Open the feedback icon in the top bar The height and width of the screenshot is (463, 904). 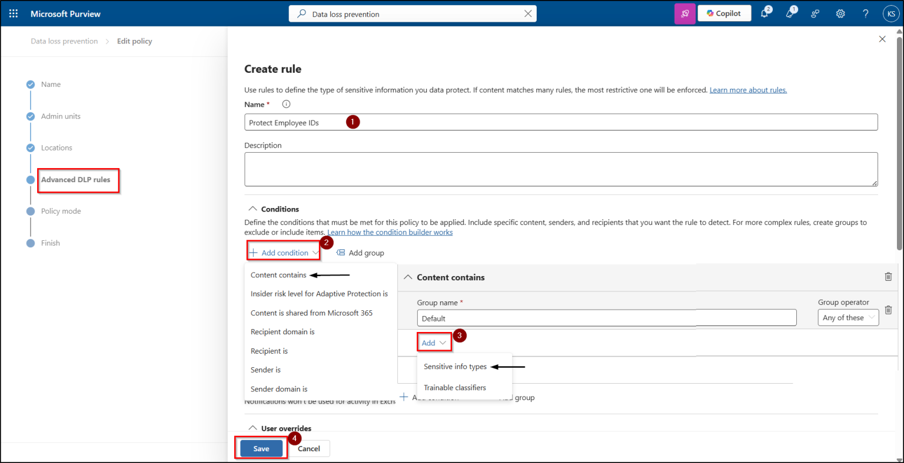point(815,13)
